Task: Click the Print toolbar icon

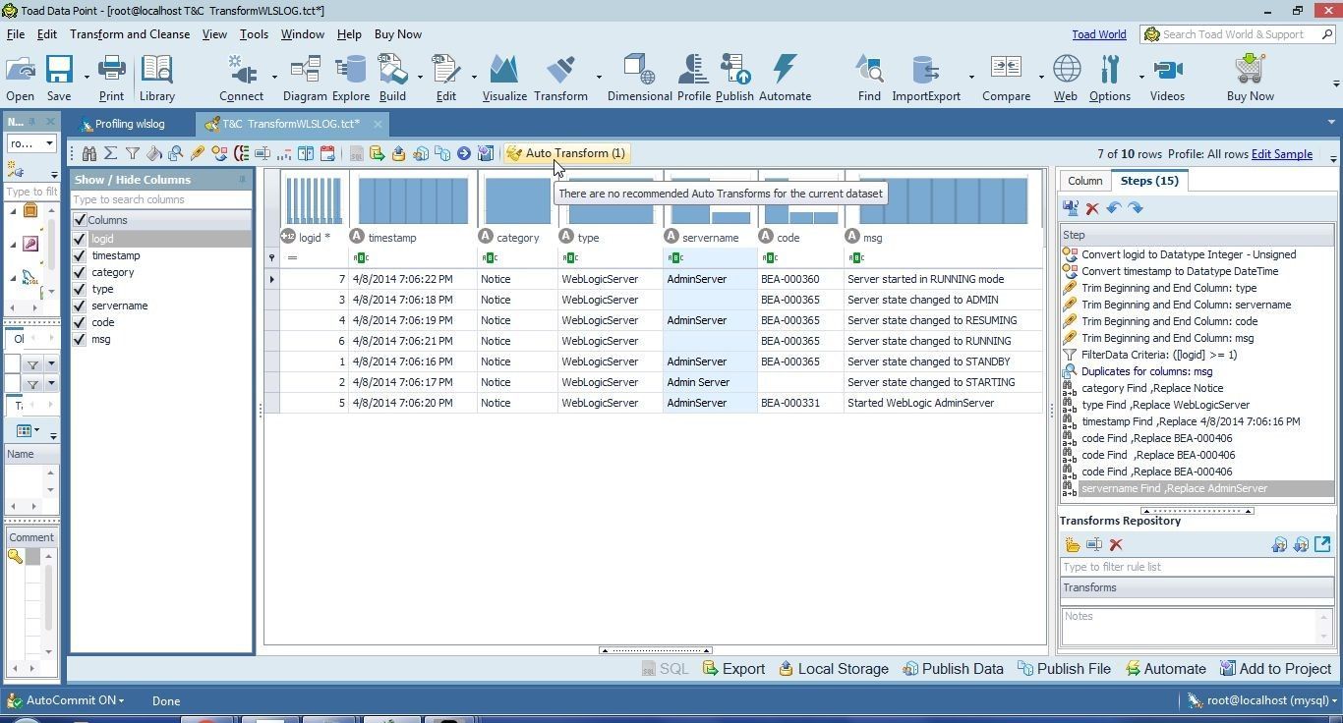Action: (x=111, y=79)
